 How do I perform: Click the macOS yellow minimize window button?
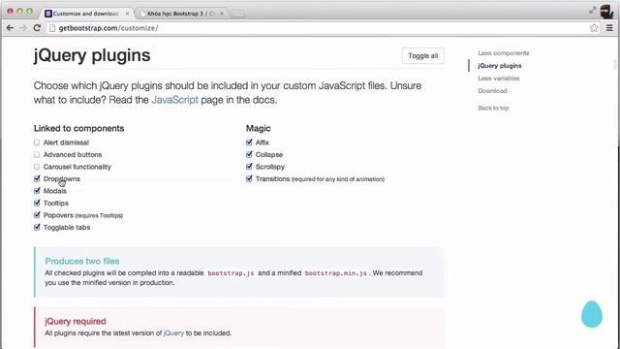point(19,11)
